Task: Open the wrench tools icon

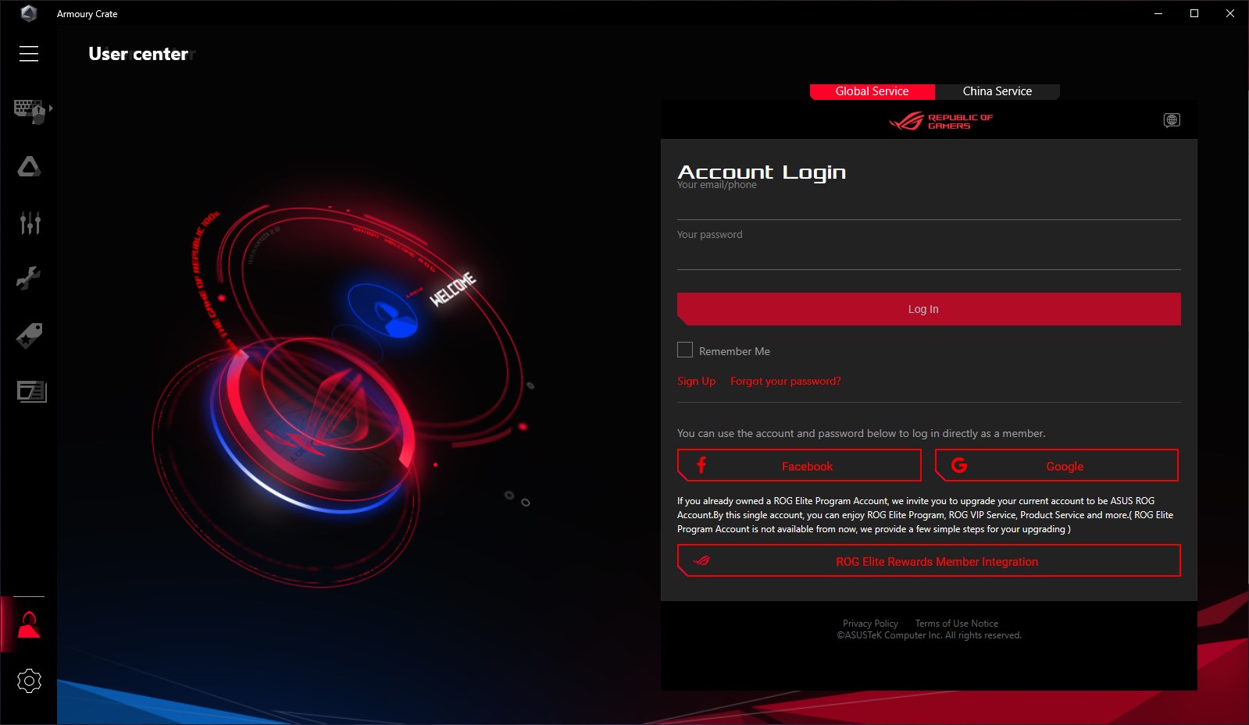Action: click(x=29, y=278)
